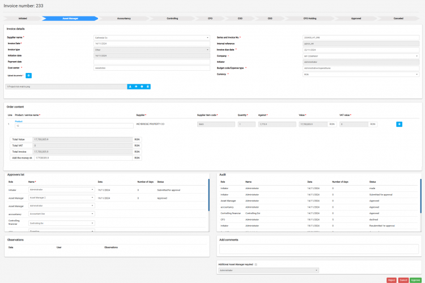Click into the Add comments text box
This screenshot has width=425, height=283.
318,248
